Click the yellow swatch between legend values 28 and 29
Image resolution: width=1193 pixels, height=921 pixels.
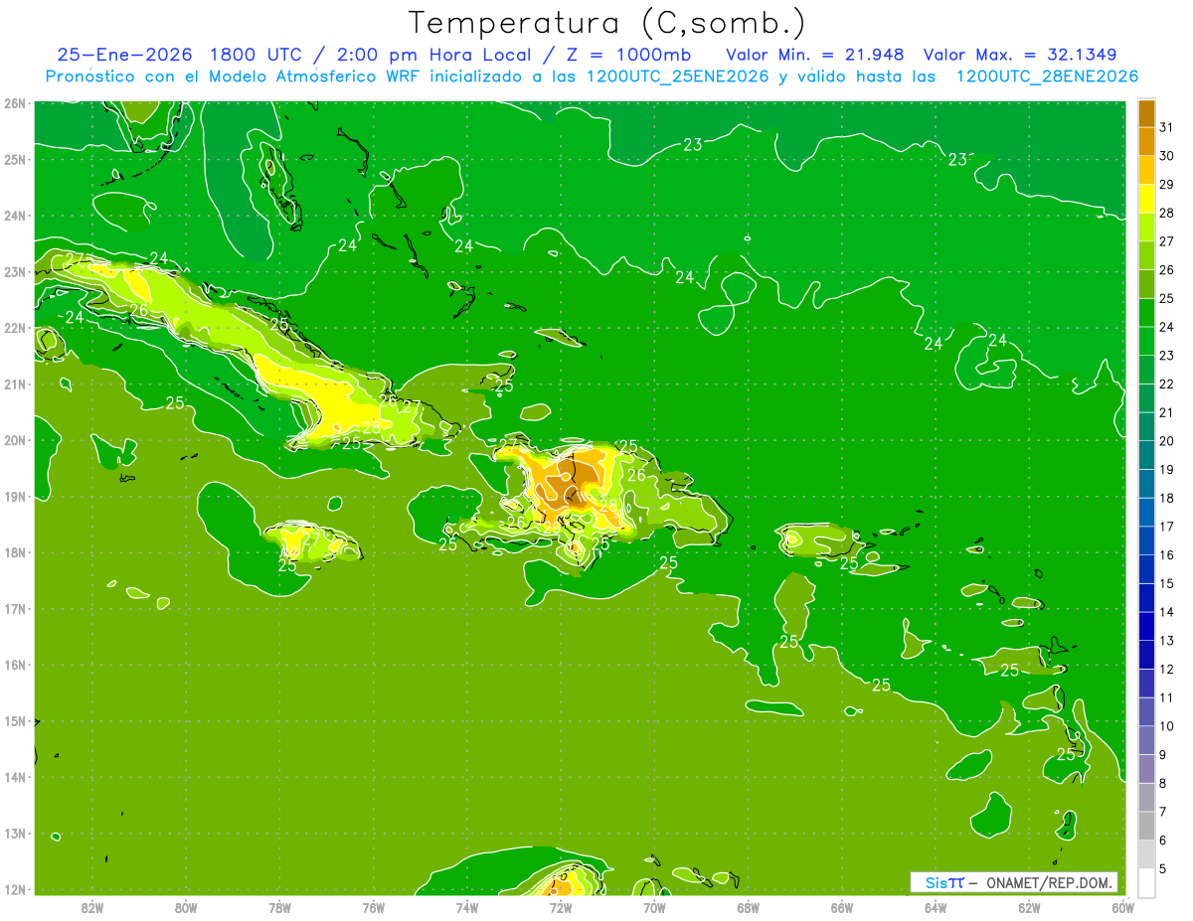coord(1146,199)
